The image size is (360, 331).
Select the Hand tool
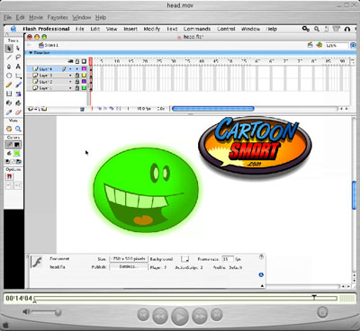pos(9,129)
